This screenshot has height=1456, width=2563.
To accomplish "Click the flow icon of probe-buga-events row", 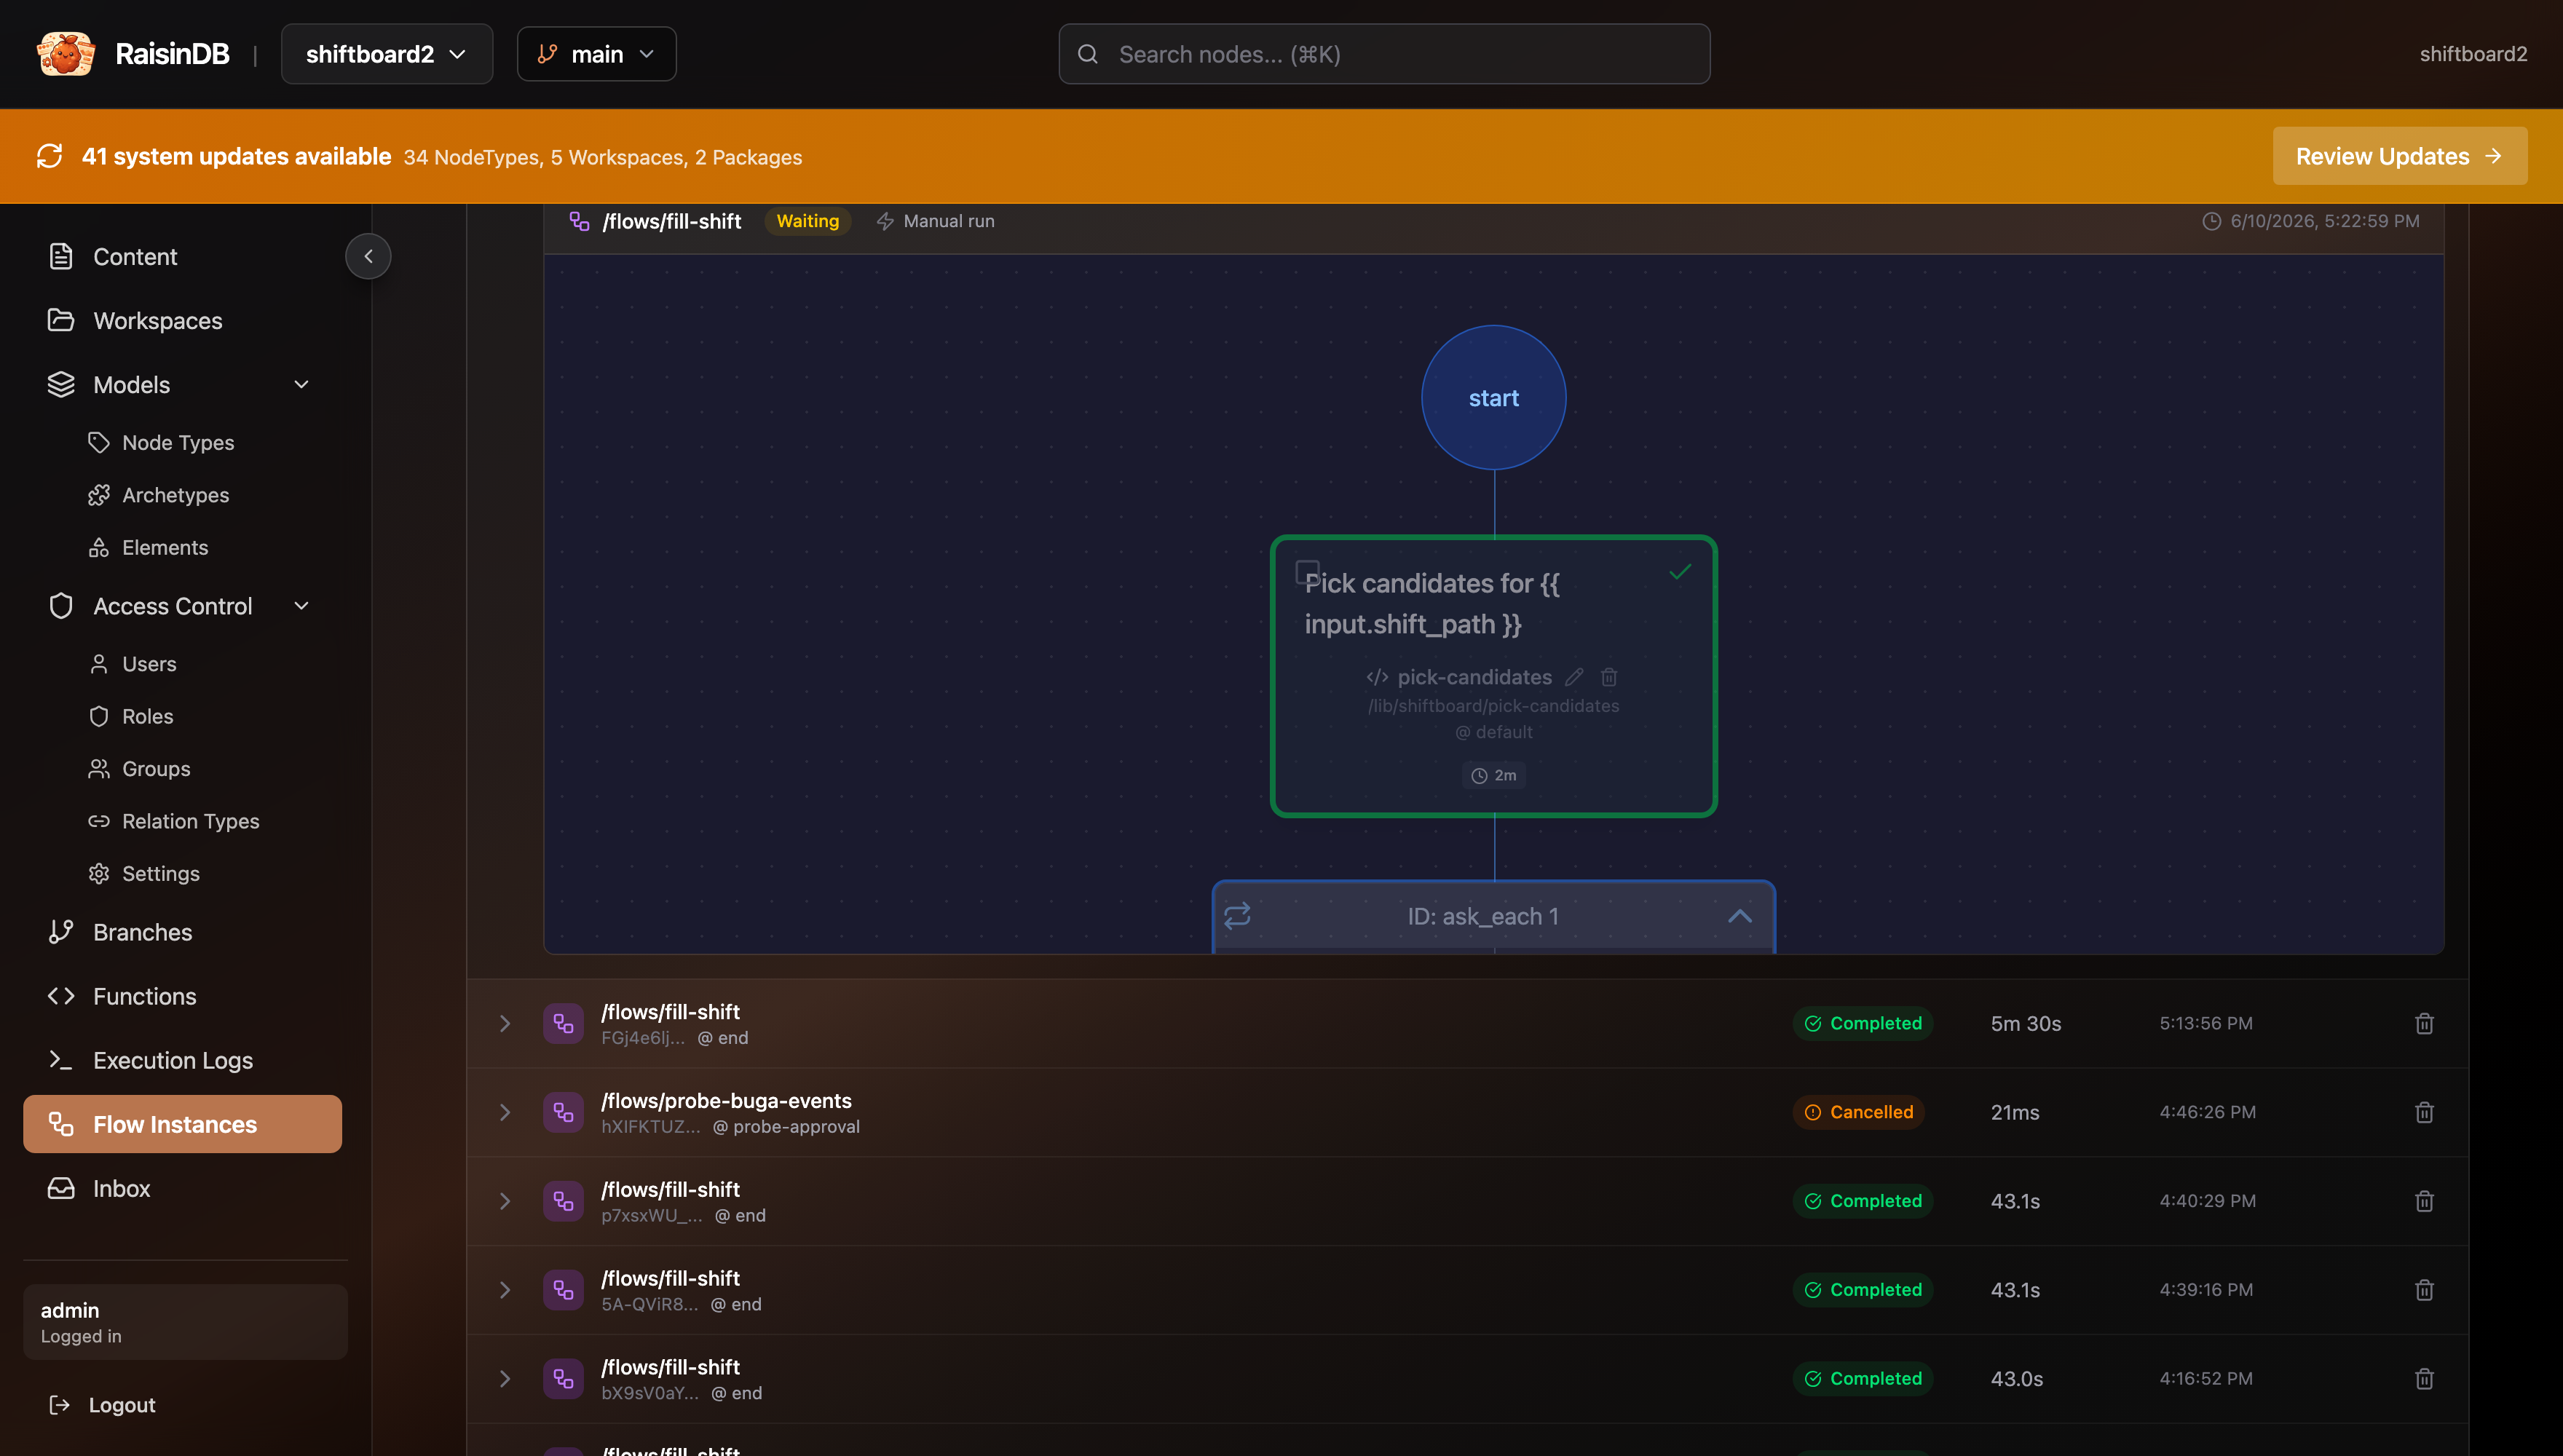I will tap(563, 1112).
